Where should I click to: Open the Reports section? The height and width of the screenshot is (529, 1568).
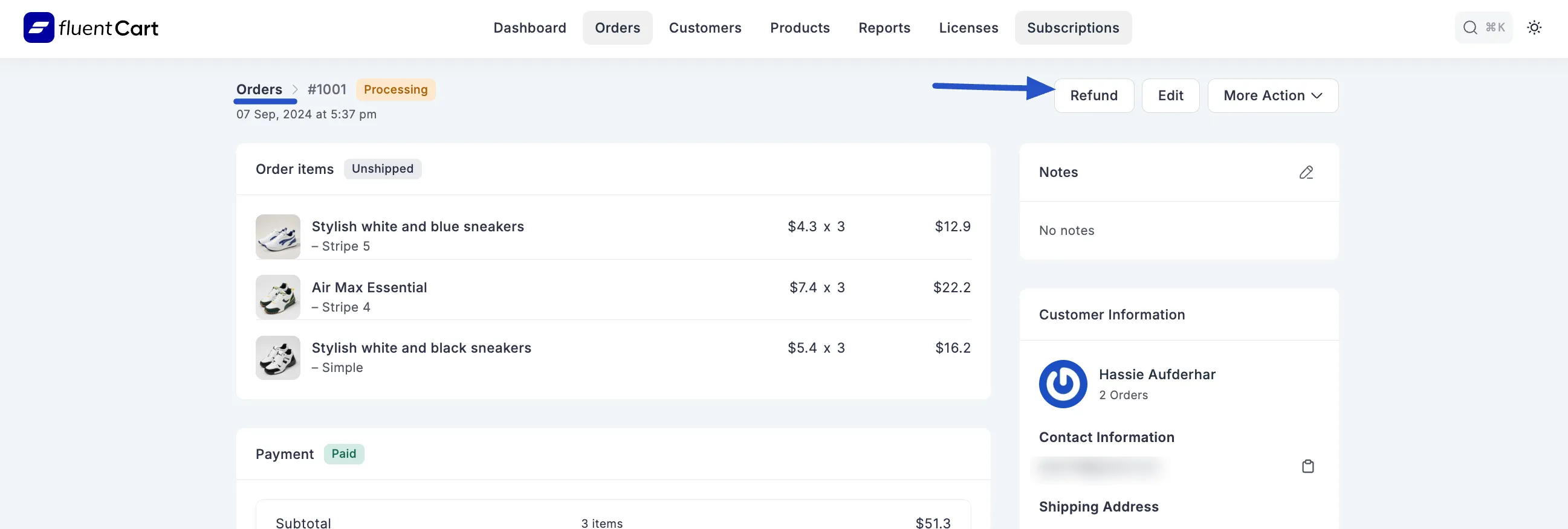[884, 28]
